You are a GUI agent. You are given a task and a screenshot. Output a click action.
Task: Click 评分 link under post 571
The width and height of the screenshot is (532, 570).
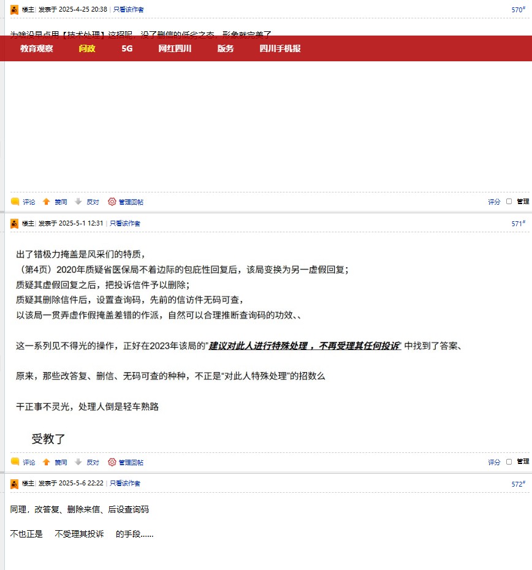tap(494, 462)
